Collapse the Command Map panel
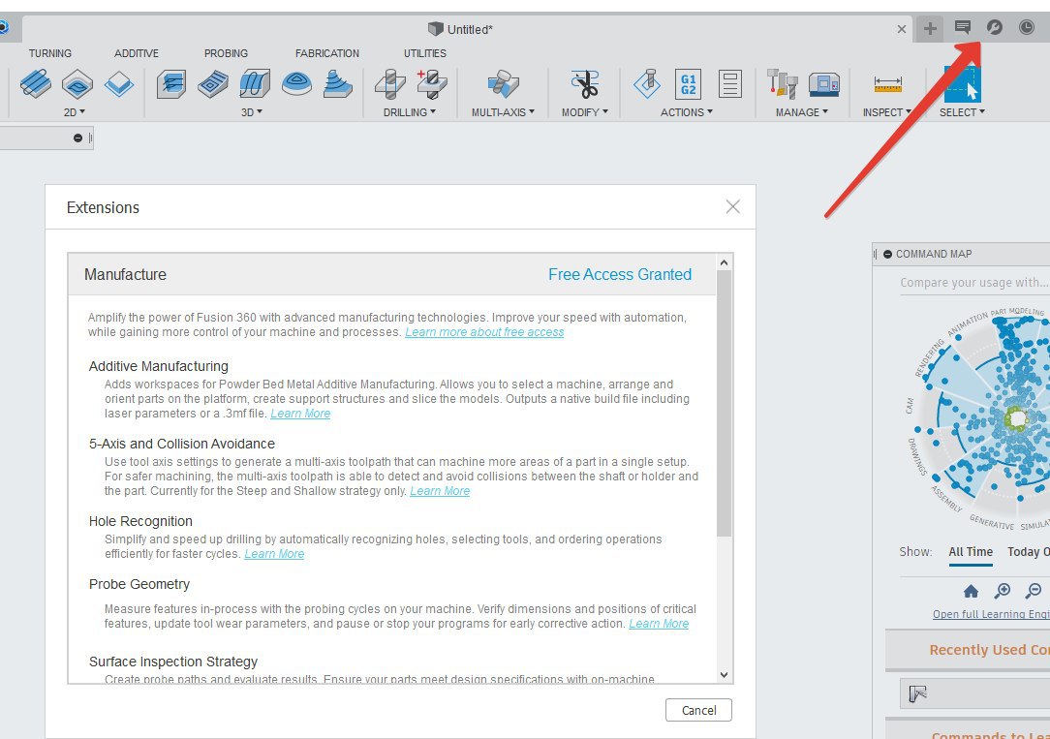This screenshot has height=739, width=1050. tap(887, 255)
